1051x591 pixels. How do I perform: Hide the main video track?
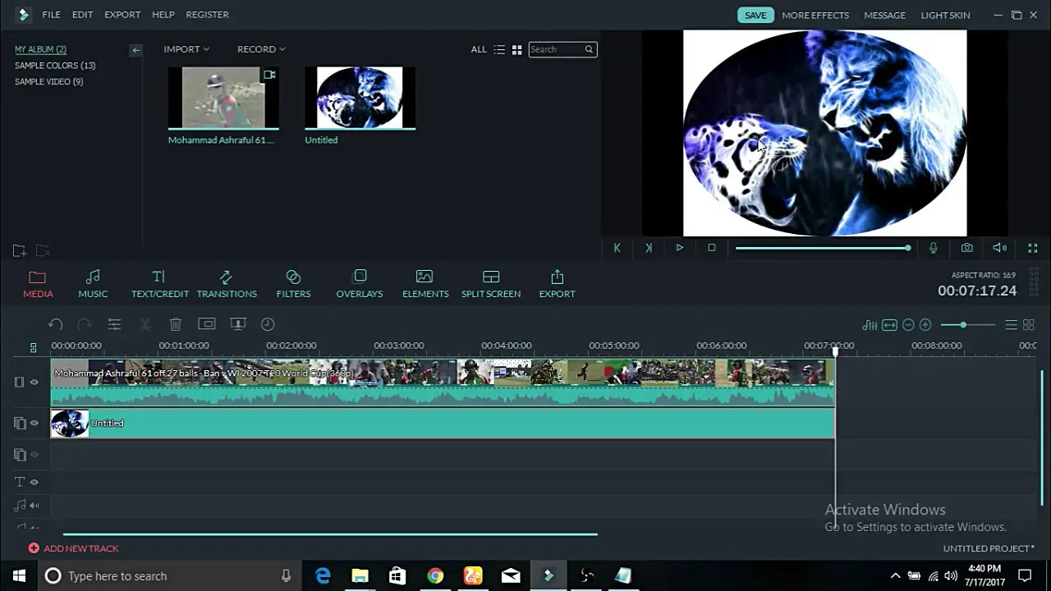34,383
